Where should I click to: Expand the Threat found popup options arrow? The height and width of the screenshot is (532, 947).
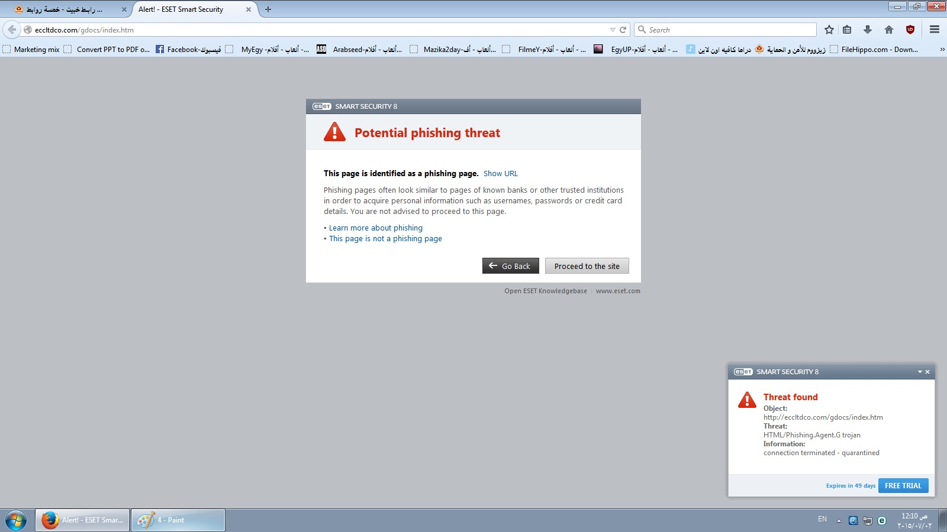(920, 372)
